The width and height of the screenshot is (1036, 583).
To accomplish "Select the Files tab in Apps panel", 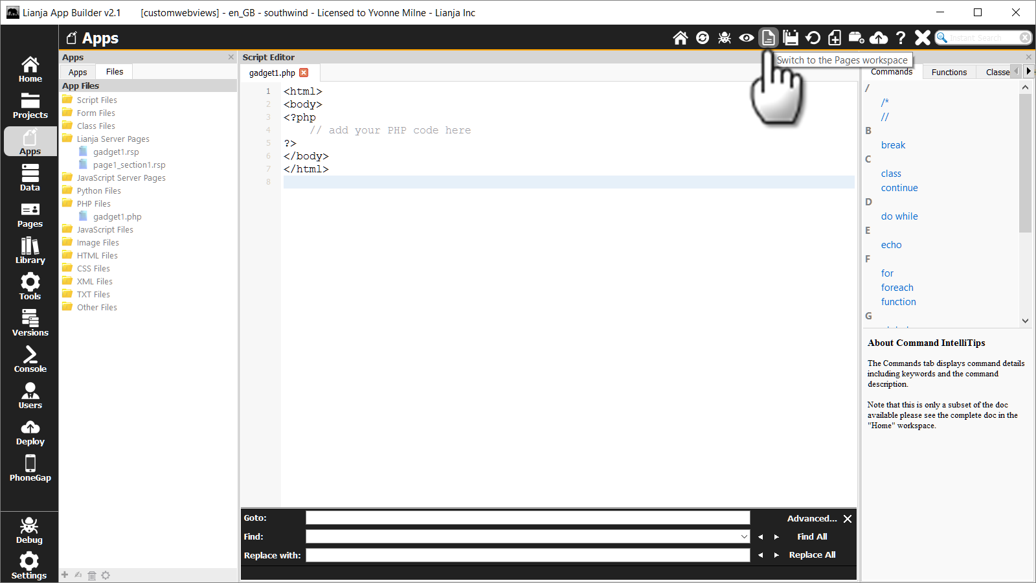I will 115,72.
